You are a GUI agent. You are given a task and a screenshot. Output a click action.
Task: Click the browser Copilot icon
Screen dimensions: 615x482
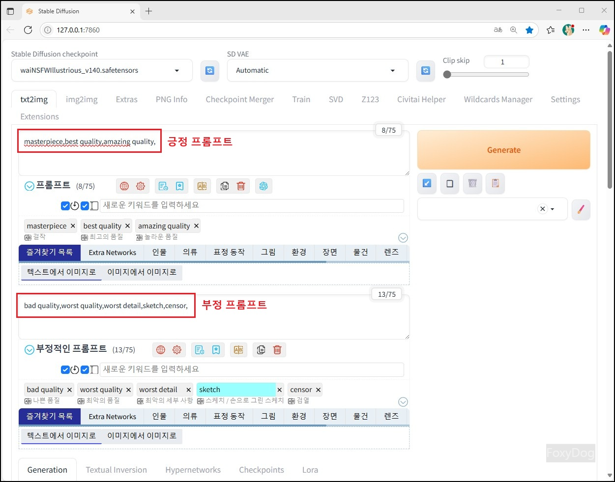coord(604,30)
